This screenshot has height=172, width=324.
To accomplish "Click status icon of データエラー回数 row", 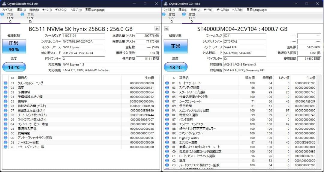I will point(5,142).
